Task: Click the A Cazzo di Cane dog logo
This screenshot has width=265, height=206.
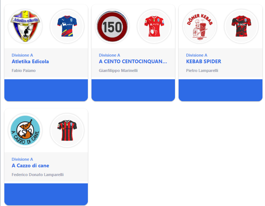Action: pyautogui.click(x=25, y=130)
